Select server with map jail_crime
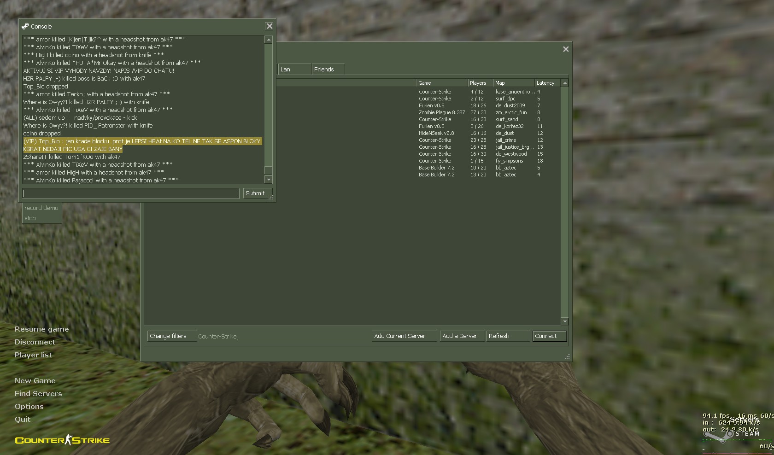This screenshot has height=455, width=774. click(352, 140)
